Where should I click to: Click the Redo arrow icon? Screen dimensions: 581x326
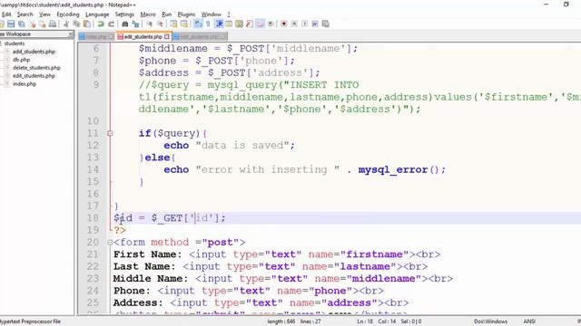(x=111, y=24)
